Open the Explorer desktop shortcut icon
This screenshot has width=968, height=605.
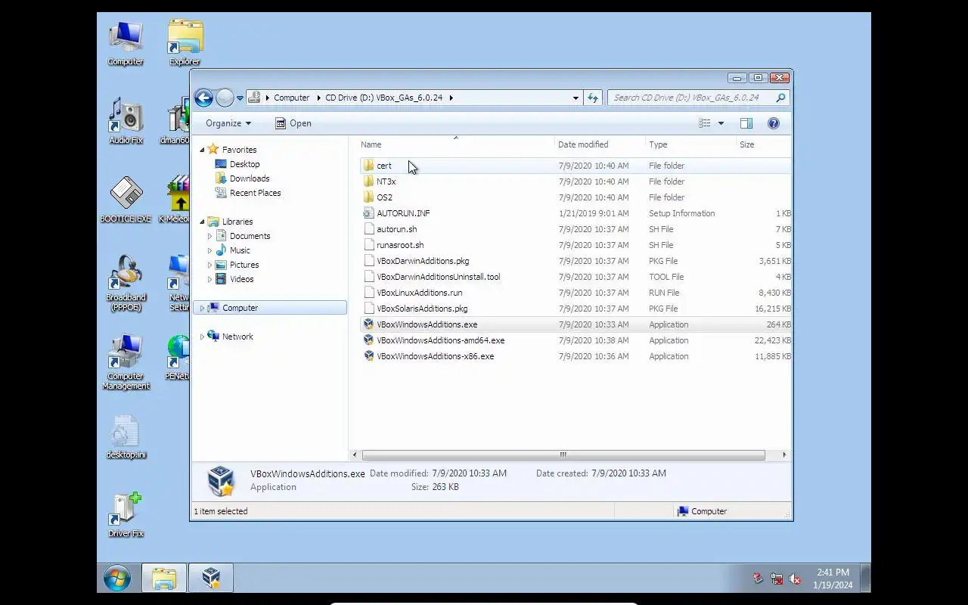185,43
